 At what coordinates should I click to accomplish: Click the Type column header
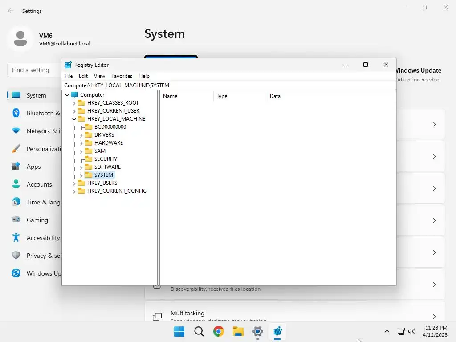point(240,96)
